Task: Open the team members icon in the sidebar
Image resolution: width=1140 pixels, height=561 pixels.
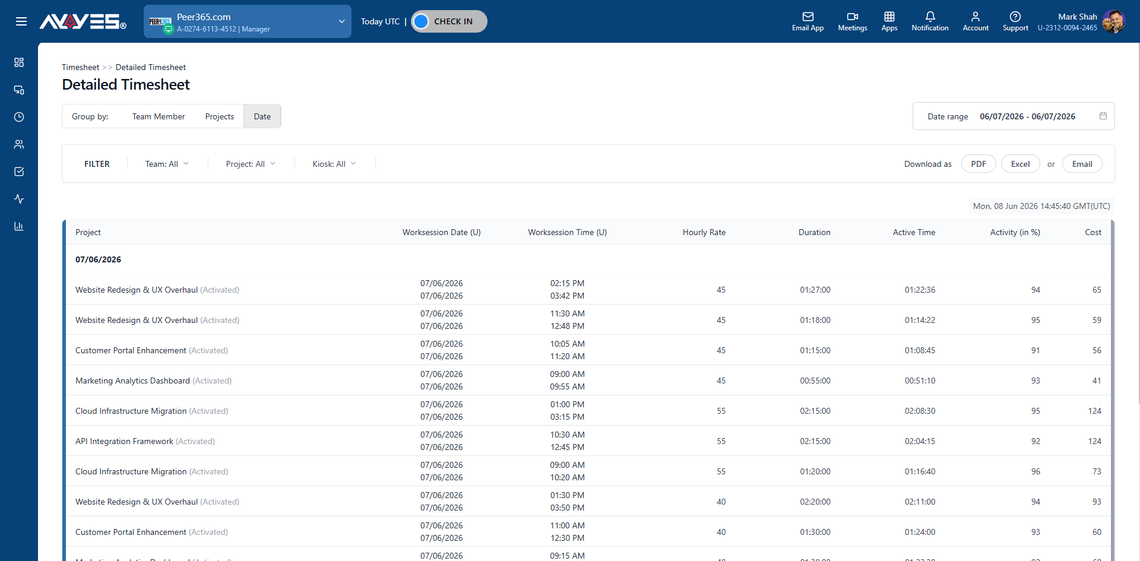Action: click(19, 144)
